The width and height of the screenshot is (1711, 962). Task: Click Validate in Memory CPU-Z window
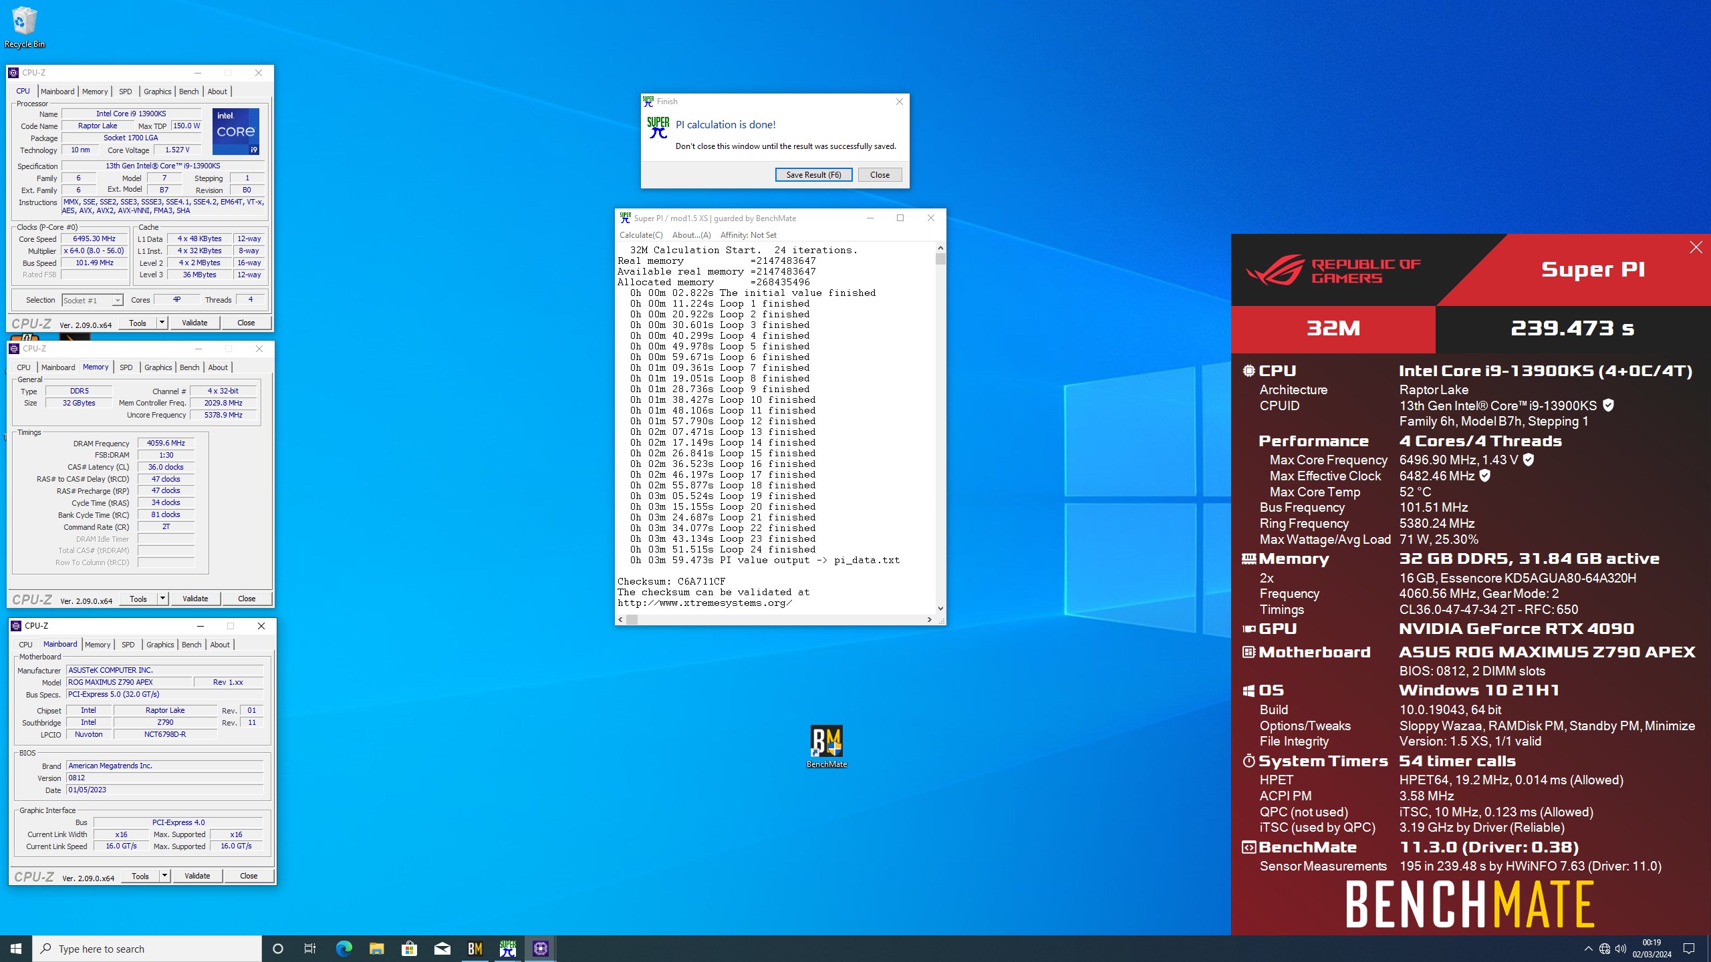[195, 599]
